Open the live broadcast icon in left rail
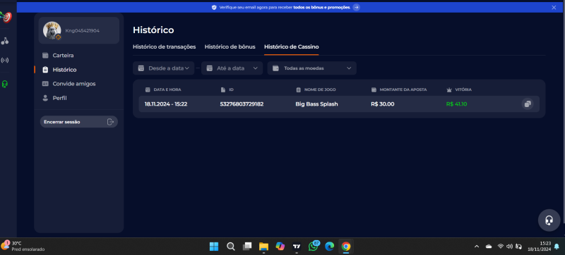Image resolution: width=565 pixels, height=255 pixels. point(5,60)
